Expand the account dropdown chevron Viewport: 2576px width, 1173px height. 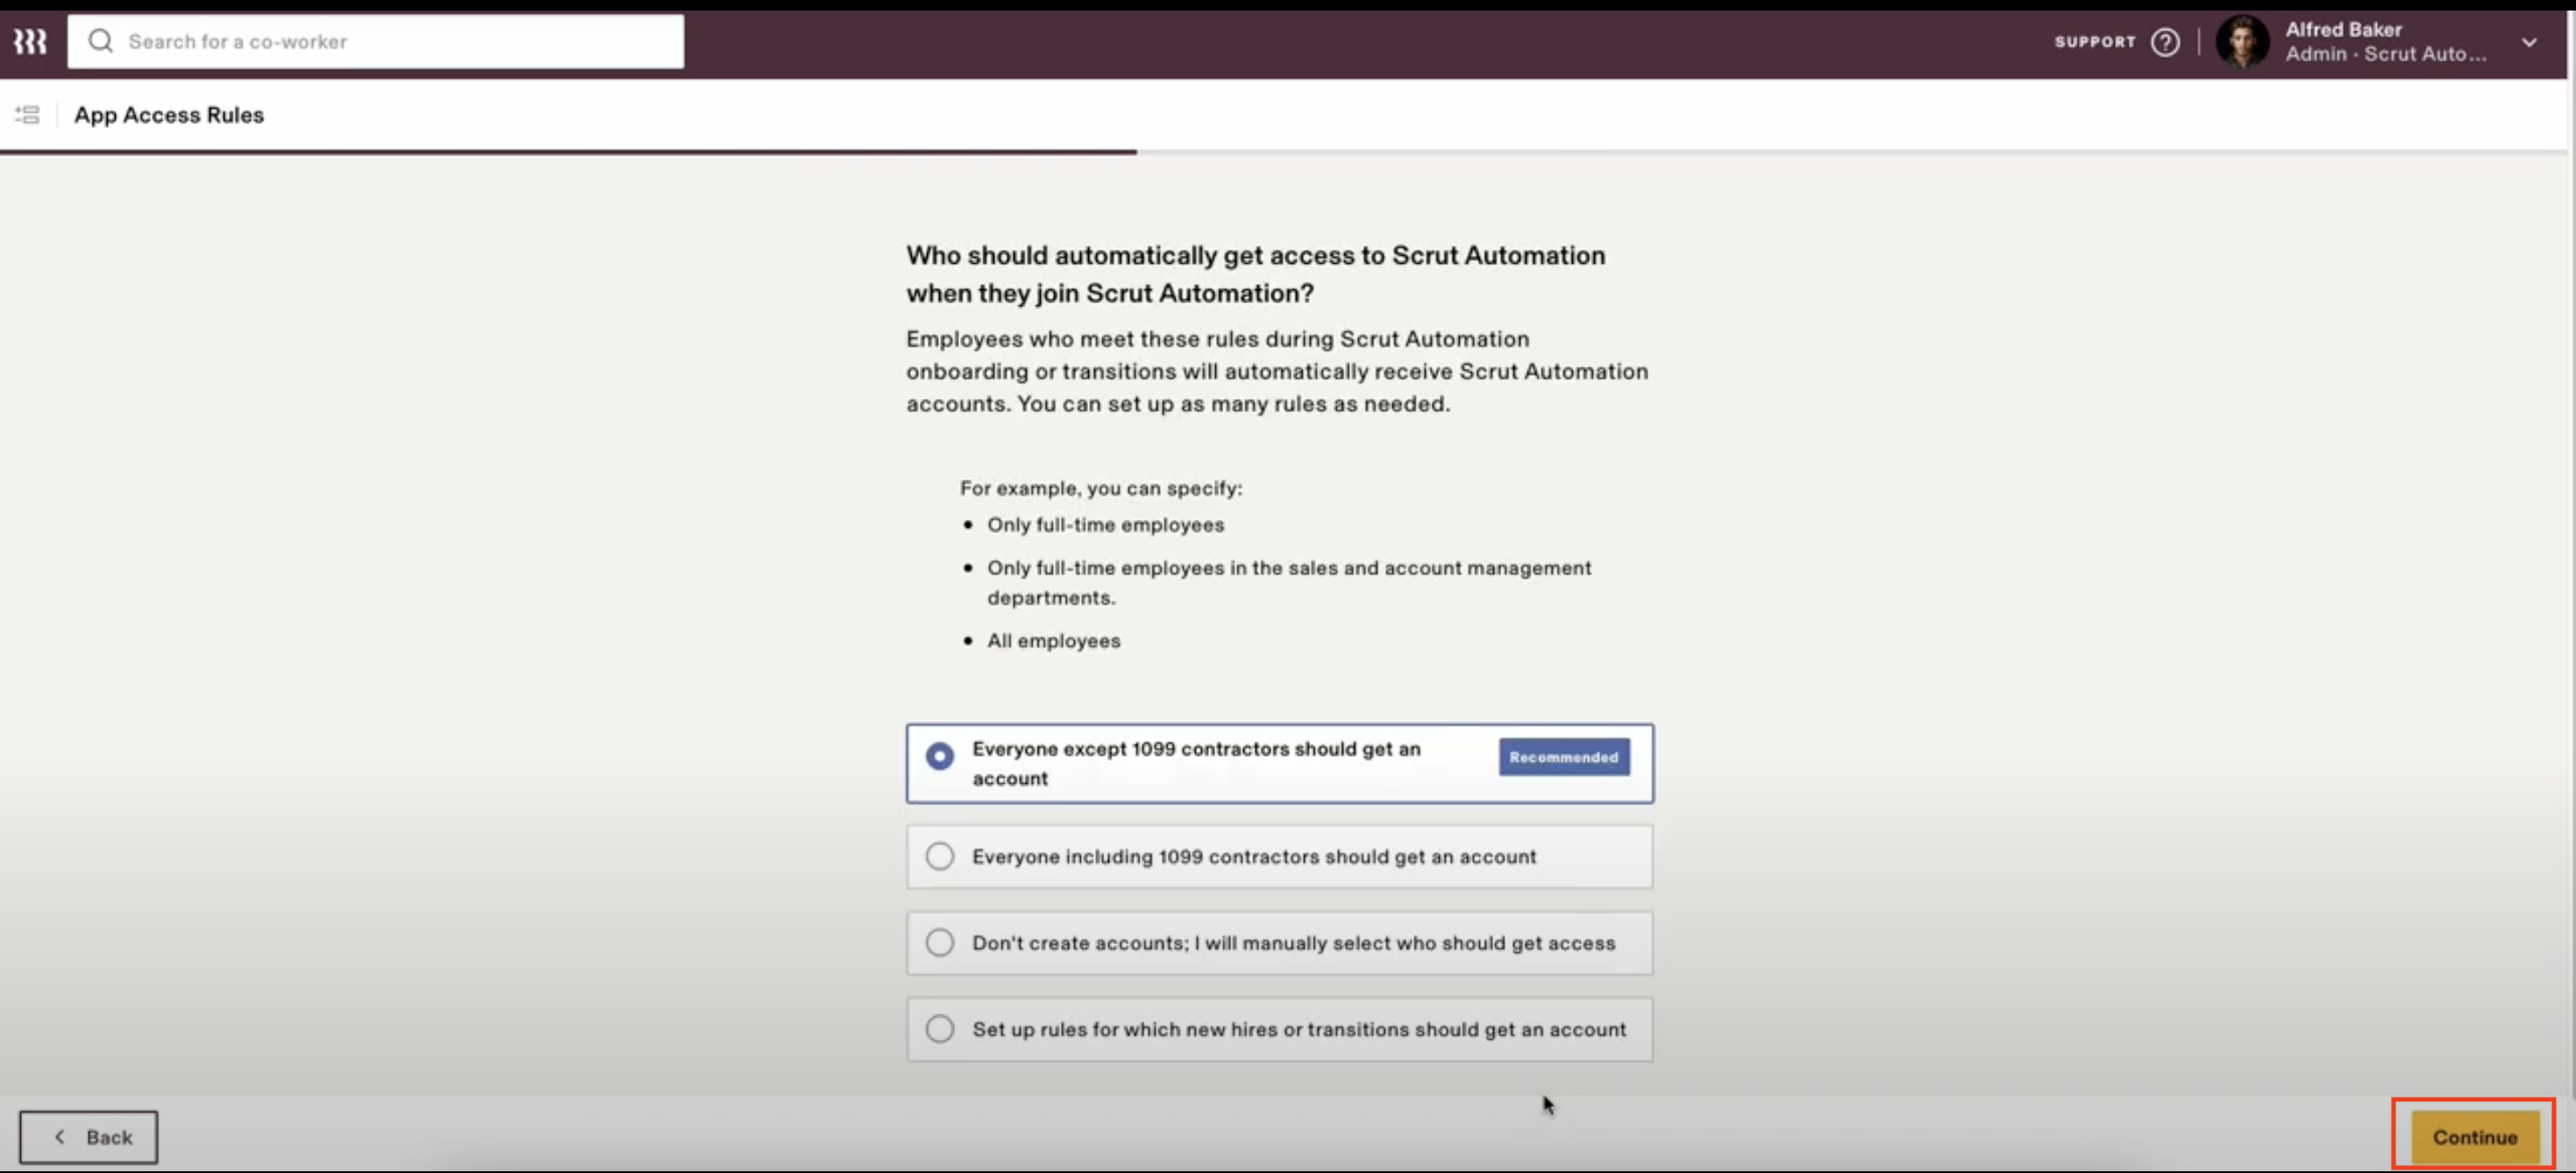tap(2529, 42)
